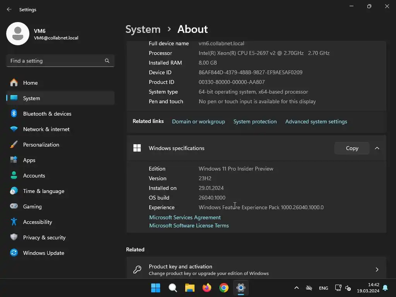Click the Network wifi icon in sidebar
Image resolution: width=396 pixels, height=297 pixels.
[14, 129]
